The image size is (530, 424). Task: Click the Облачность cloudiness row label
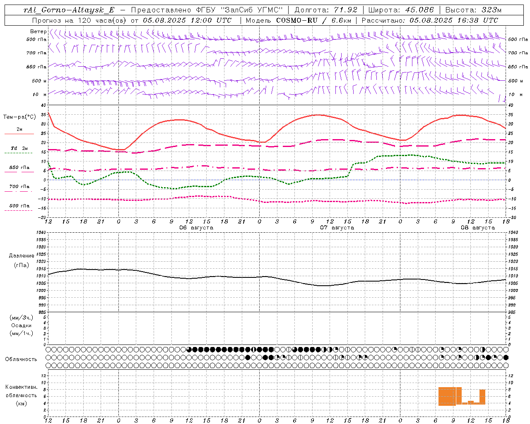tap(21, 359)
